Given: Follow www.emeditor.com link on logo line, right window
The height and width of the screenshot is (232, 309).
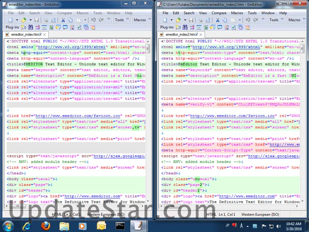Looking at the screenshot, I should coord(247,196).
